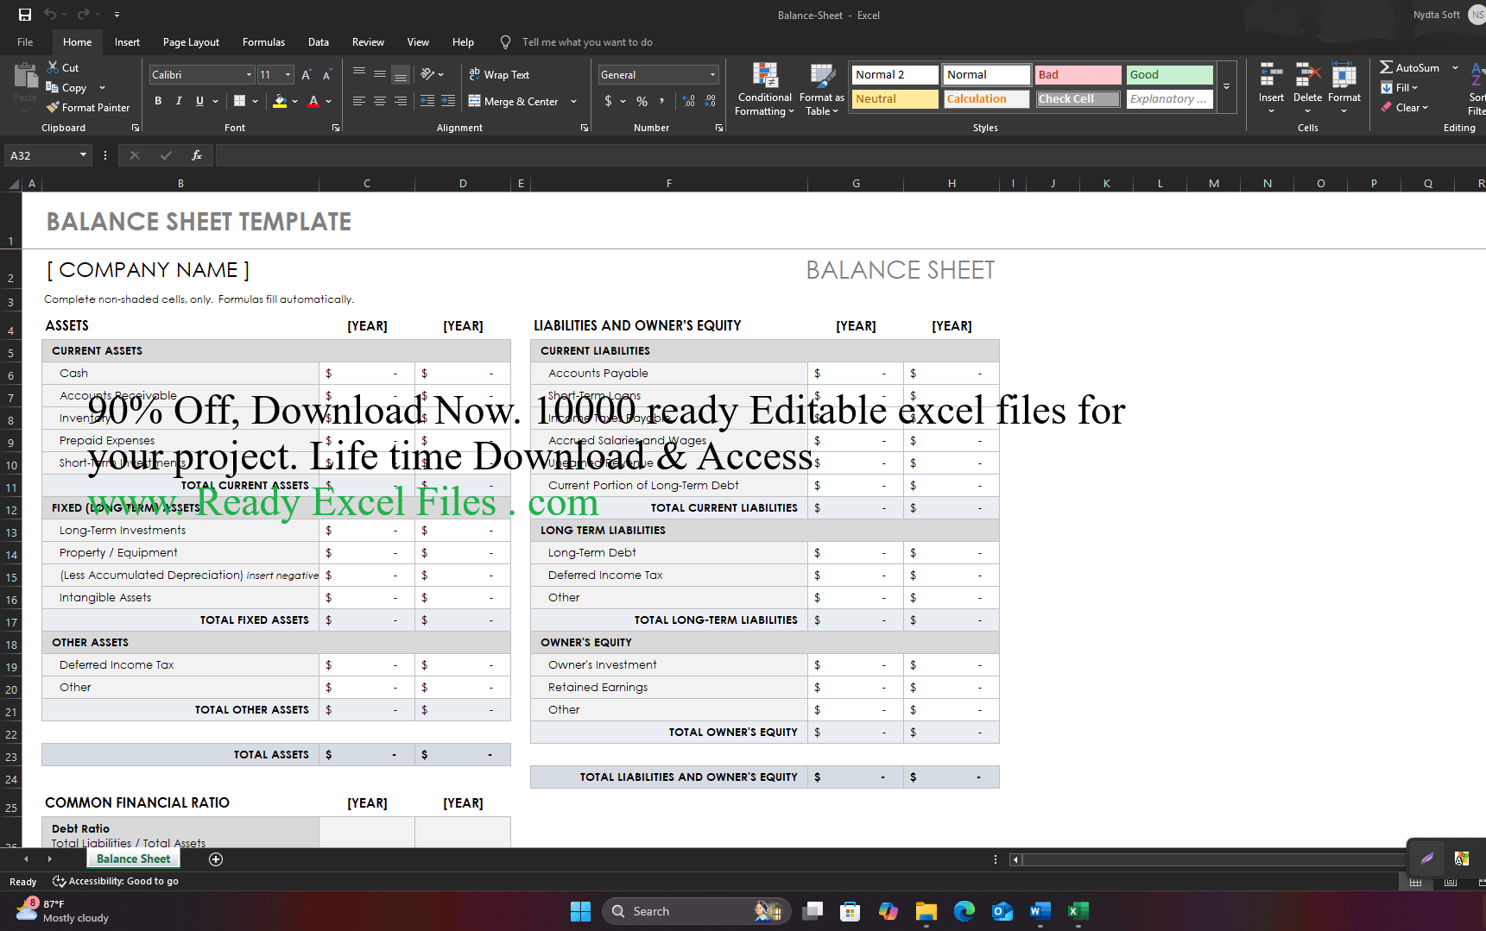Click the Paste clipboard icon
Screen dimensions: 1486x931
(25, 77)
